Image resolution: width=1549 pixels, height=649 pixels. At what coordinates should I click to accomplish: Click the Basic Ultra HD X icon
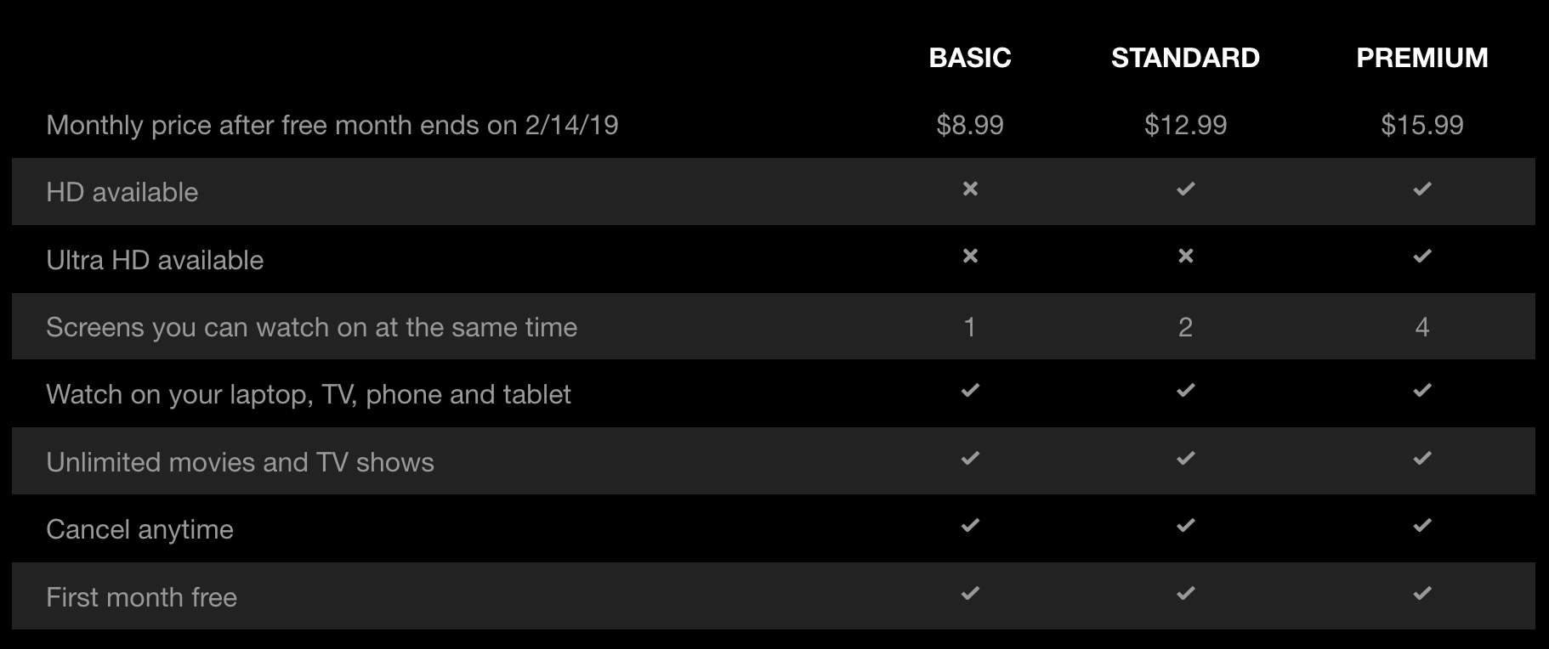click(970, 256)
